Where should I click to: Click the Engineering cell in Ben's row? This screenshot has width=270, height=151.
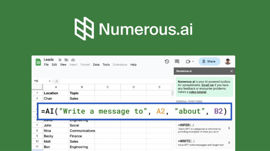click(x=82, y=147)
